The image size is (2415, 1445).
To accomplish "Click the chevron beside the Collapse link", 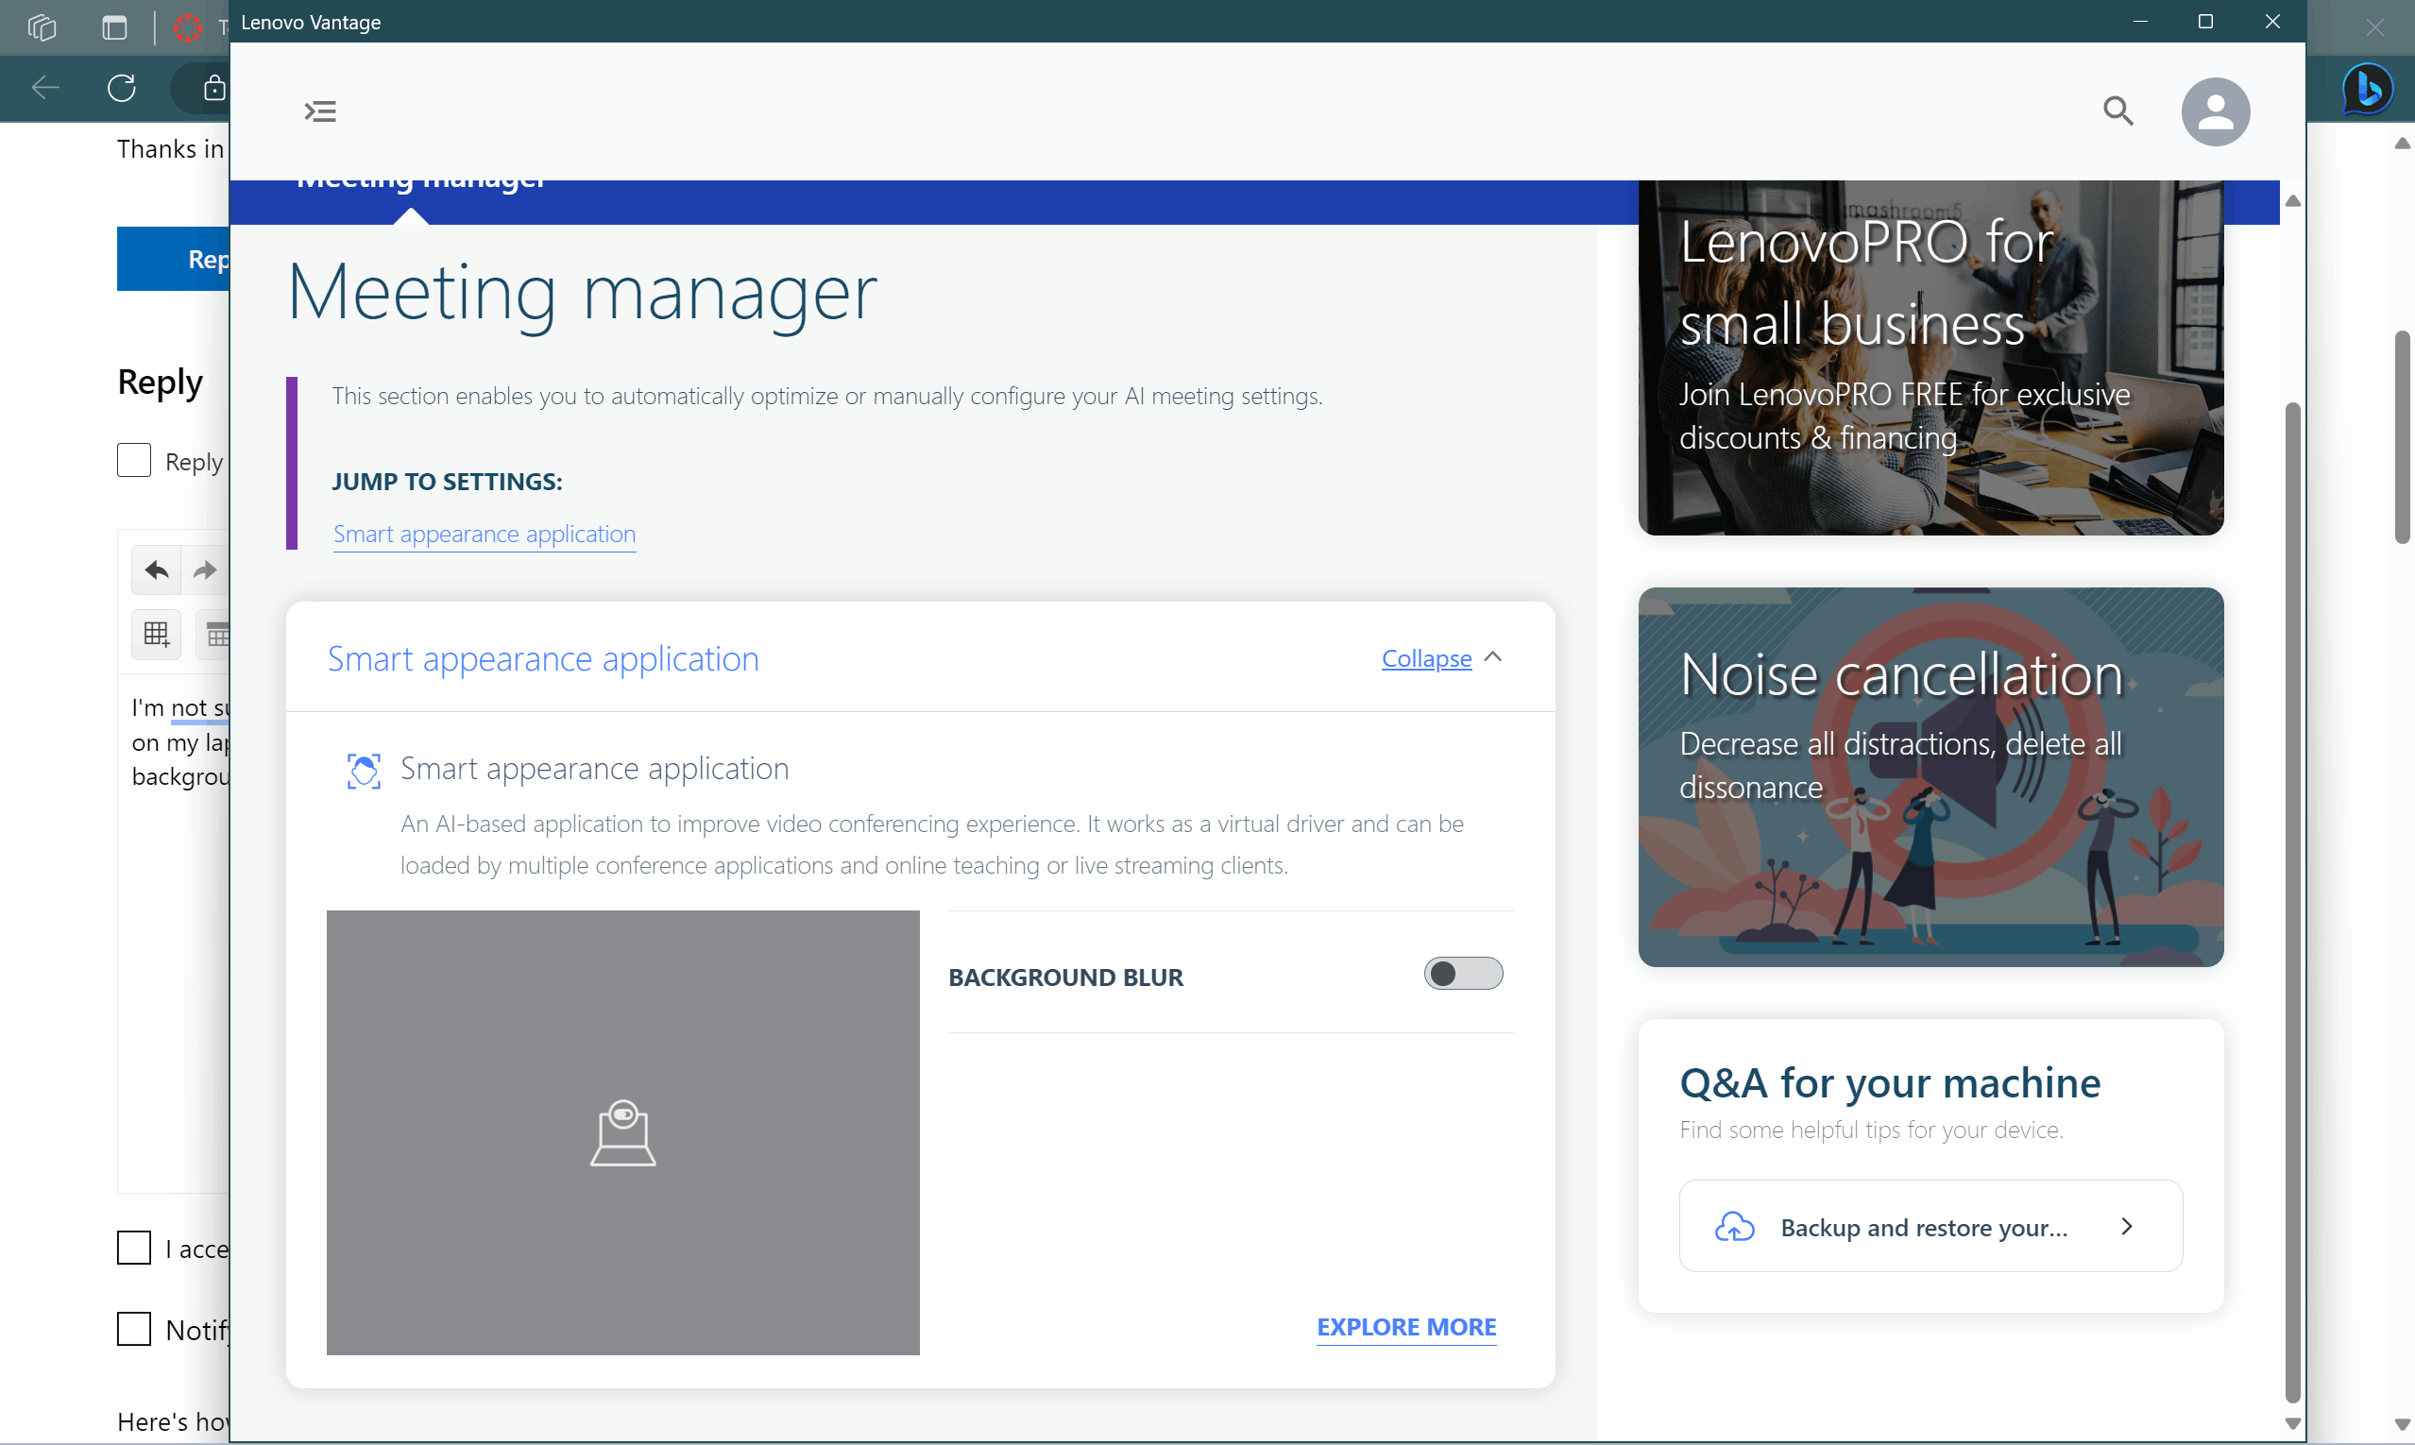I will tap(1492, 657).
